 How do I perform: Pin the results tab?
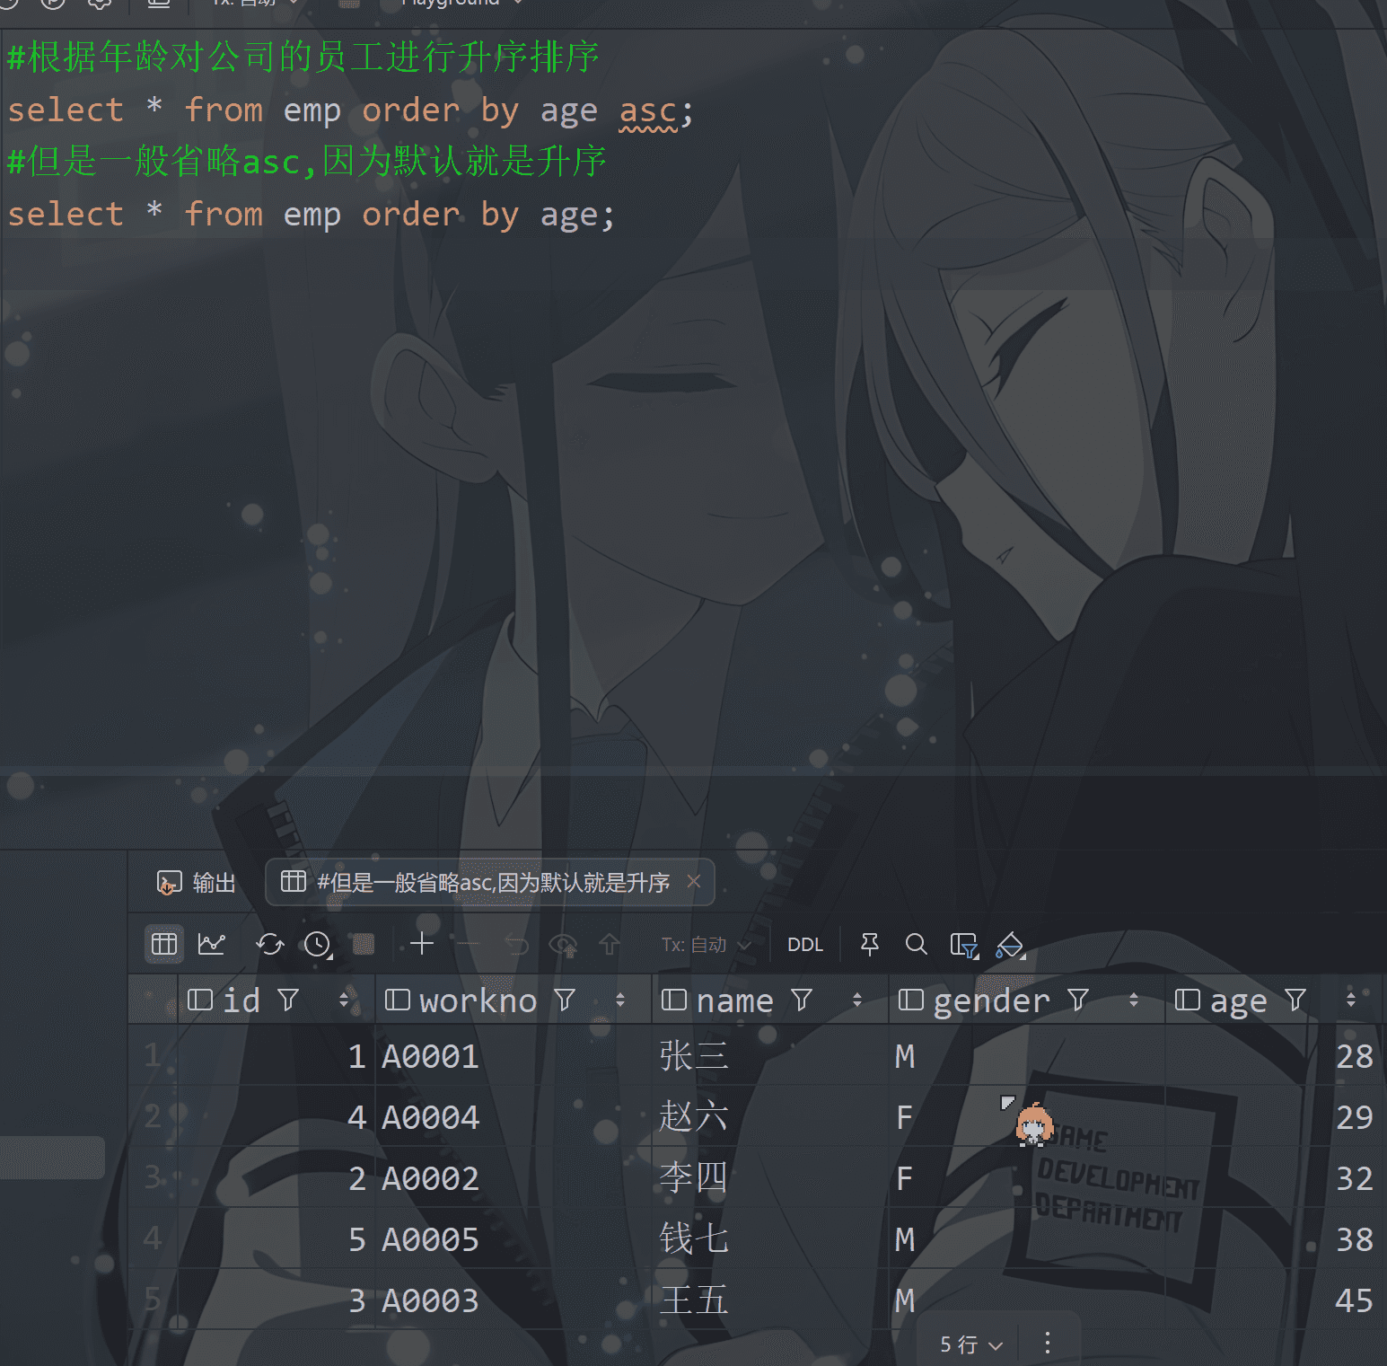point(870,944)
